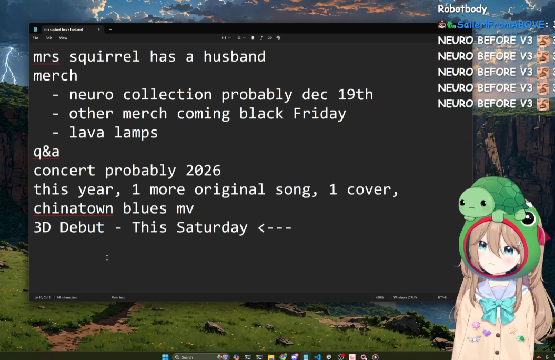
Task: Click the '241 characters' status entry
Action: pos(66,298)
